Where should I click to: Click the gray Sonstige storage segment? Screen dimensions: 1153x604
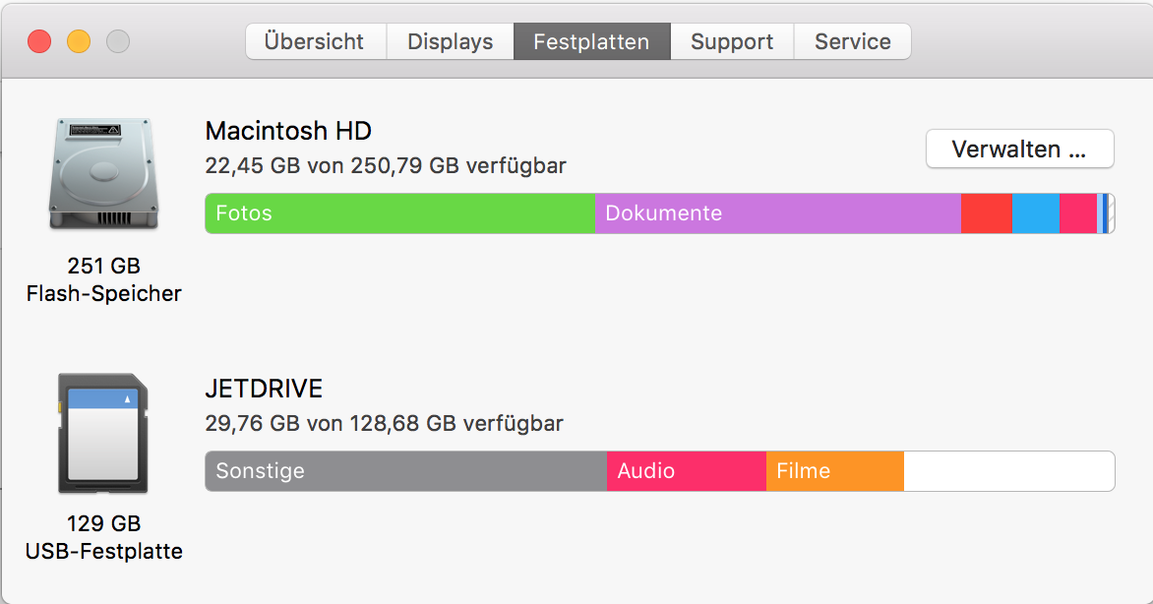click(405, 471)
